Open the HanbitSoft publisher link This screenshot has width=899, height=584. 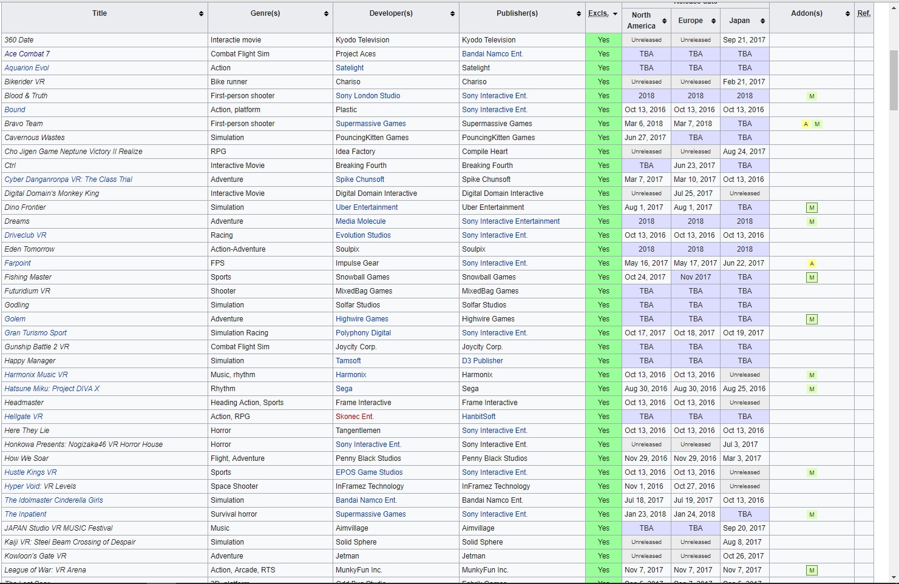pyautogui.click(x=478, y=417)
